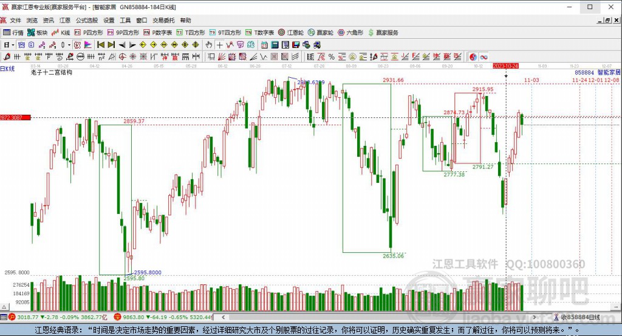Open the 文件 menu

(x=15, y=20)
